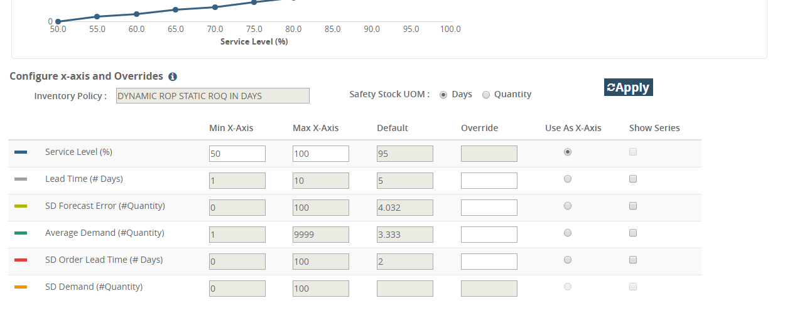Click the Service Level Min X-Axis field
This screenshot has width=785, height=313.
click(x=237, y=154)
